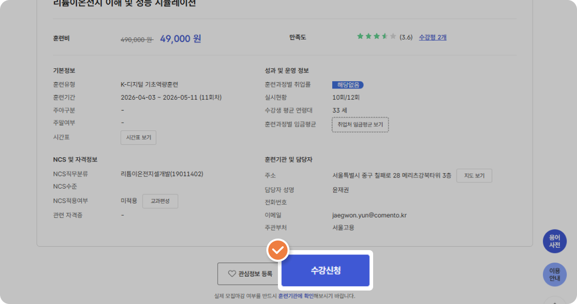The width and height of the screenshot is (577, 304).
Task: Click 지도 보기 next to the address
Action: [474, 176]
